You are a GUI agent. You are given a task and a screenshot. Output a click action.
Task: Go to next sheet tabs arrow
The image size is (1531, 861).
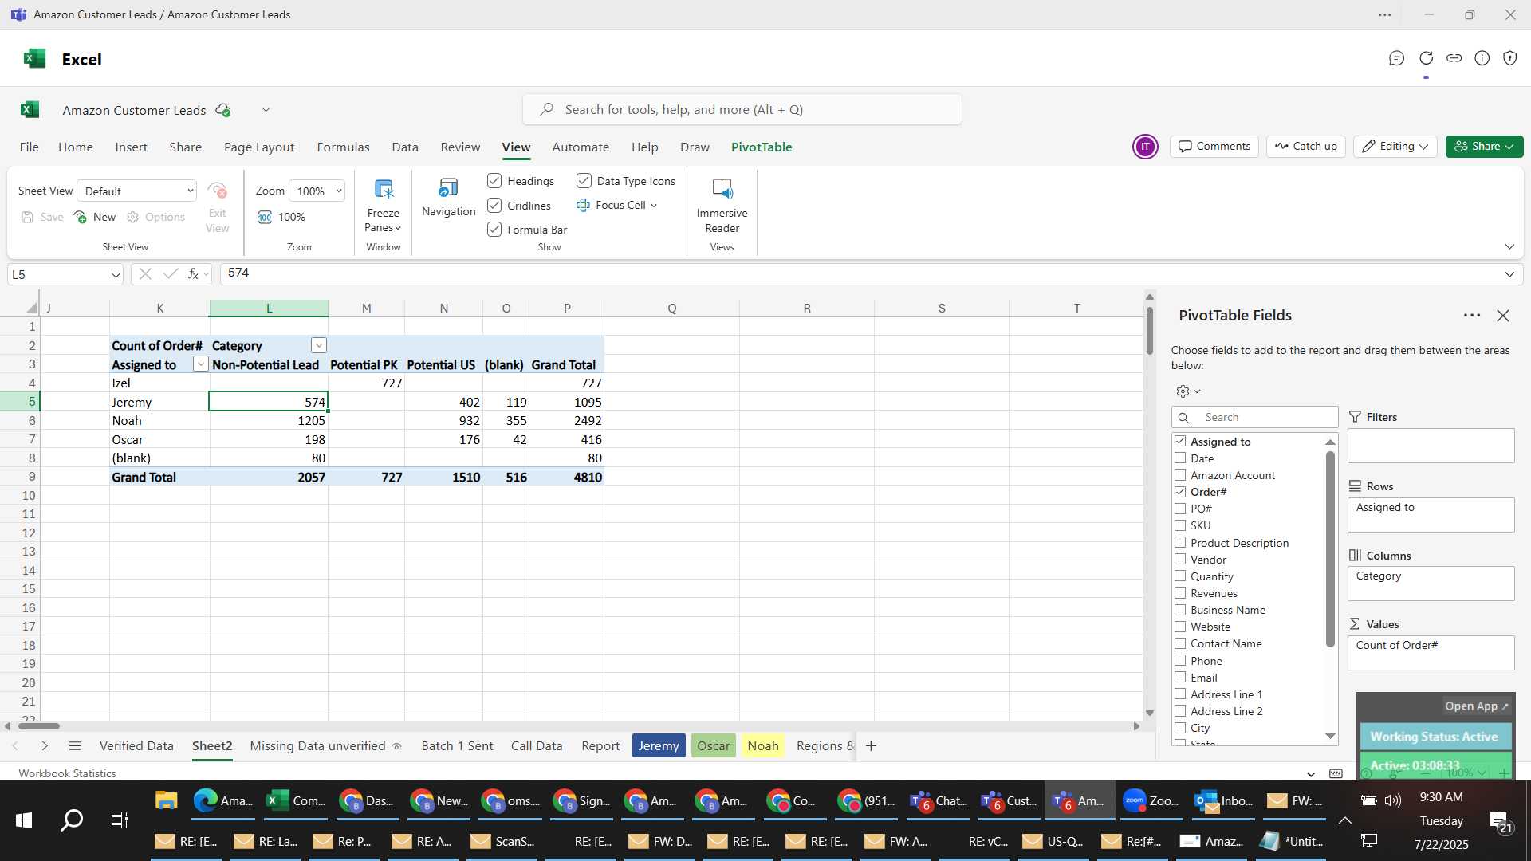pos(45,746)
